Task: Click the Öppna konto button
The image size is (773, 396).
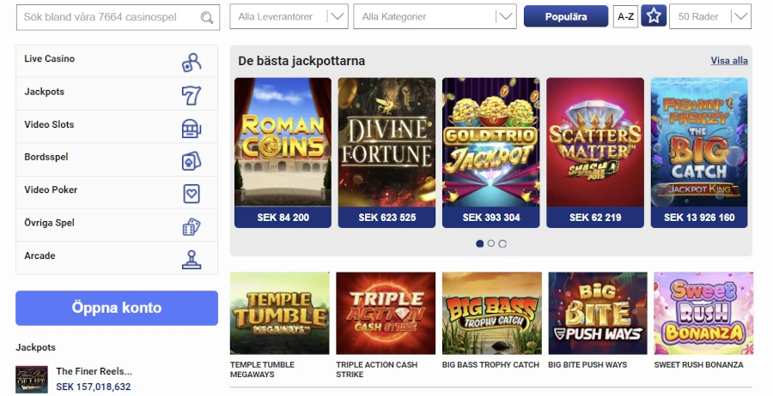Action: coord(117,308)
